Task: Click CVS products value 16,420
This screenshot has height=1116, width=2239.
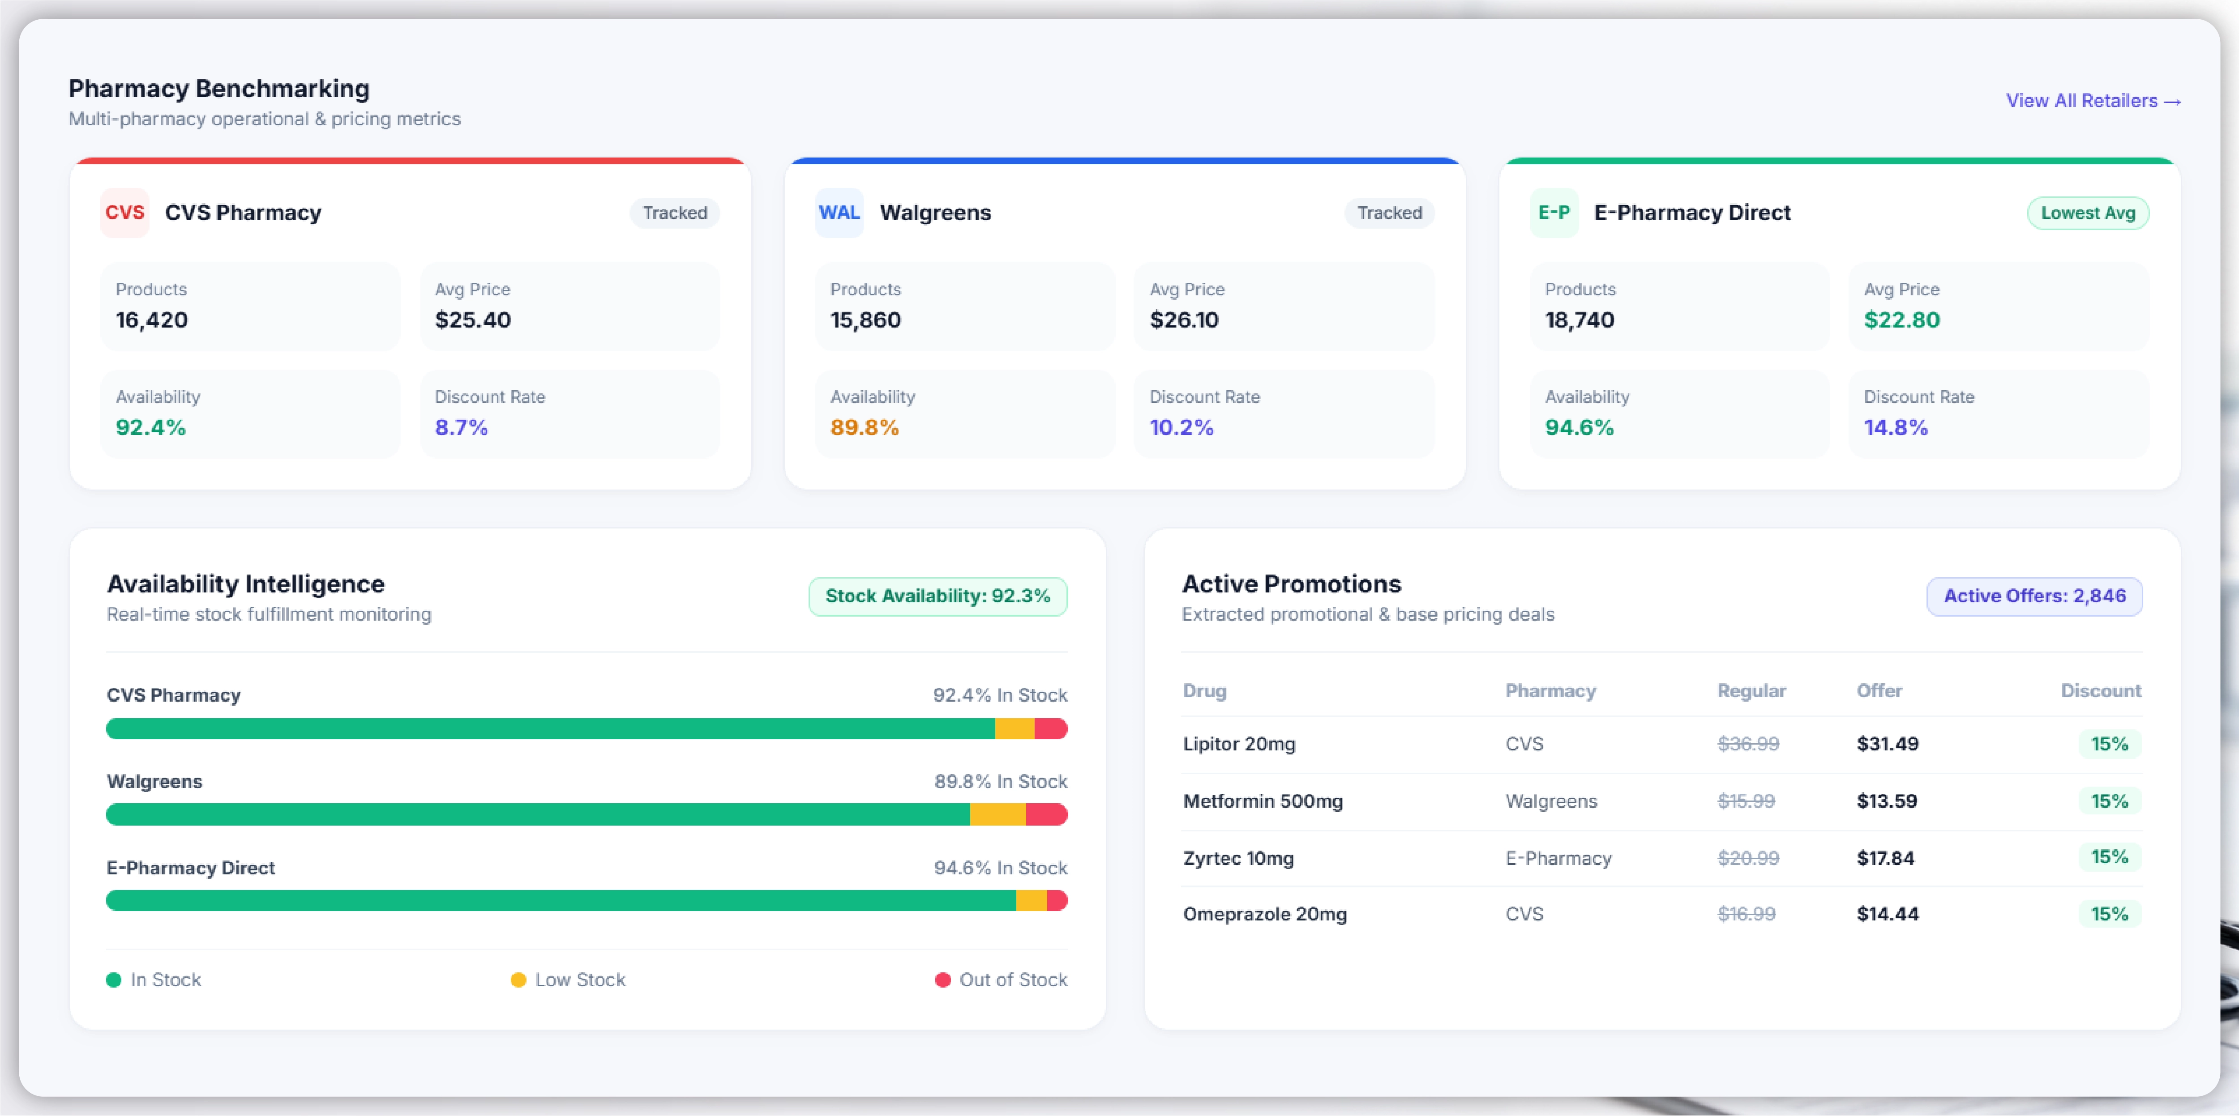Action: (x=152, y=320)
